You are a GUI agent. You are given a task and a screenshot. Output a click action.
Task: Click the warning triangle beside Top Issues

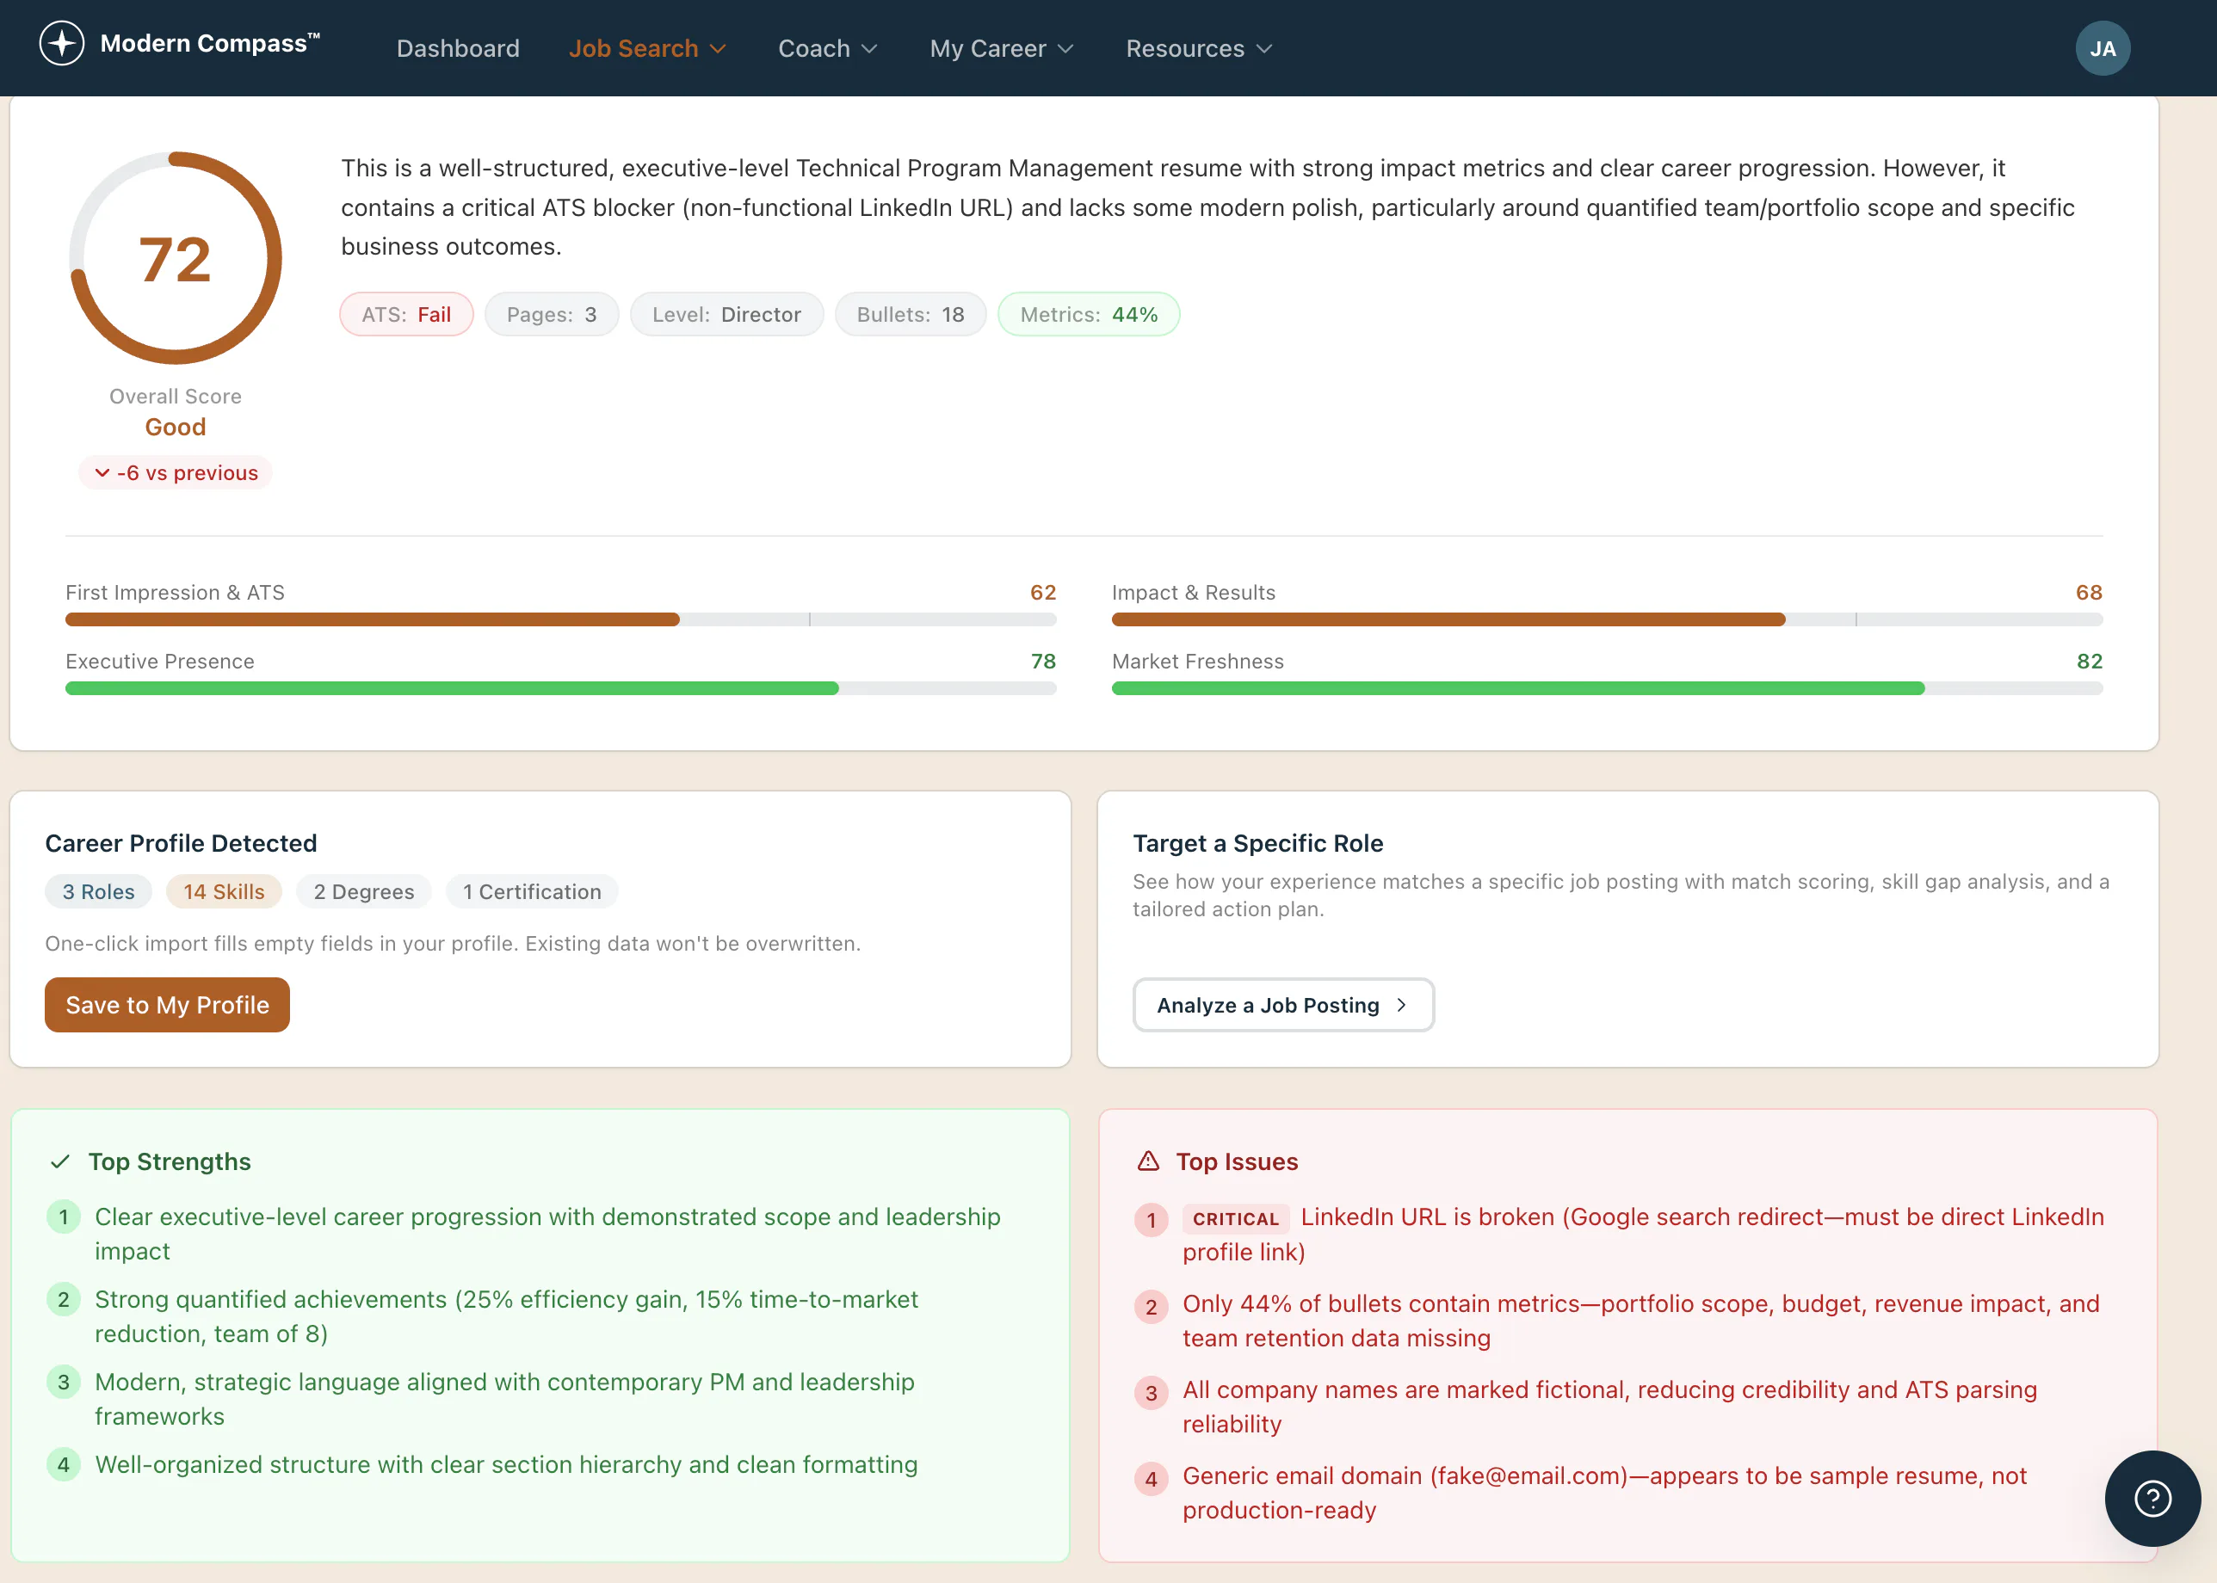(x=1148, y=1161)
